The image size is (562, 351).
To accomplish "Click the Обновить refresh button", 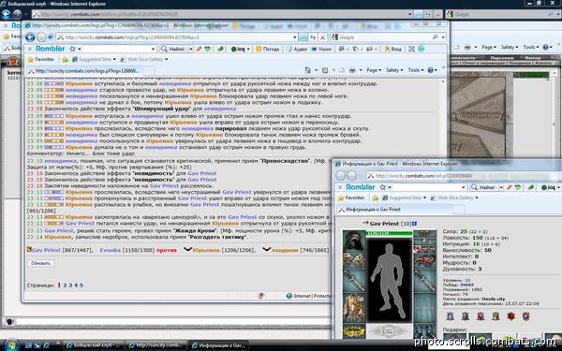I will (40, 263).
